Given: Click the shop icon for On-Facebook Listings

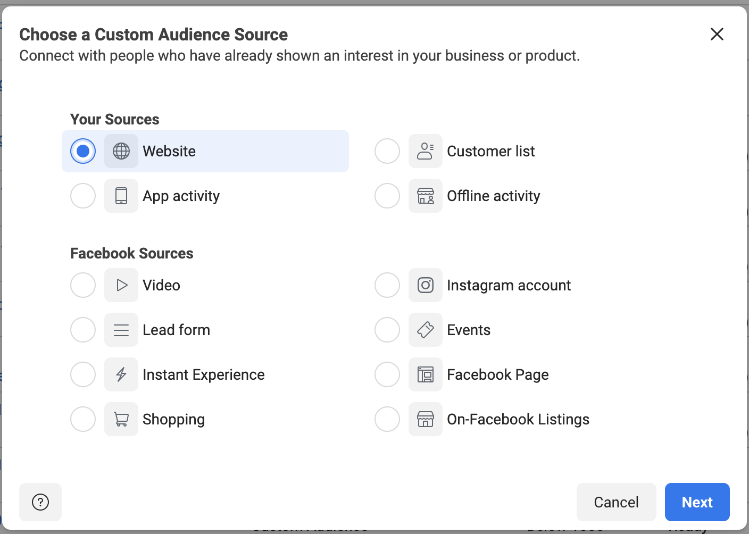Looking at the screenshot, I should click(426, 419).
